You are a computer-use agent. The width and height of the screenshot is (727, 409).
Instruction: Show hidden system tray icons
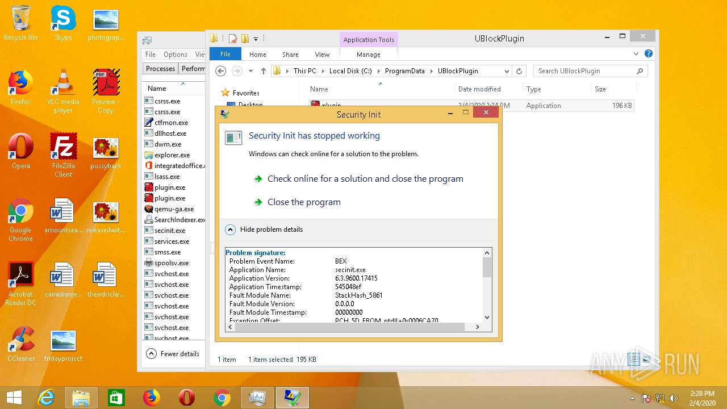click(x=633, y=398)
